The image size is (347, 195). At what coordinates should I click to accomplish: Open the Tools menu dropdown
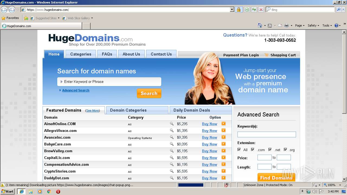327,25
